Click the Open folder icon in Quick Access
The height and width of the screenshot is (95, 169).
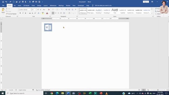(x=17, y=2)
